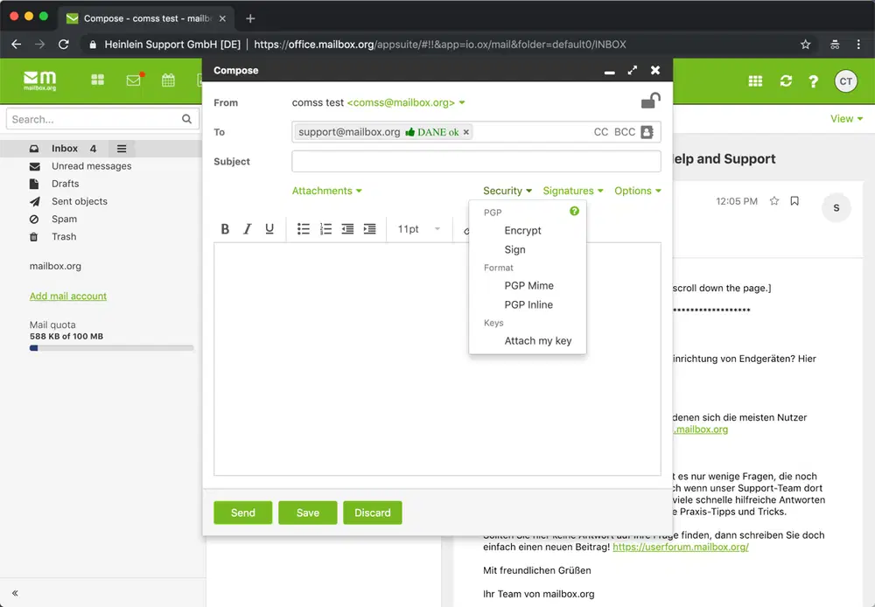This screenshot has height=607, width=875.
Task: Remove support@mailbox.org recipient token
Action: [466, 132]
